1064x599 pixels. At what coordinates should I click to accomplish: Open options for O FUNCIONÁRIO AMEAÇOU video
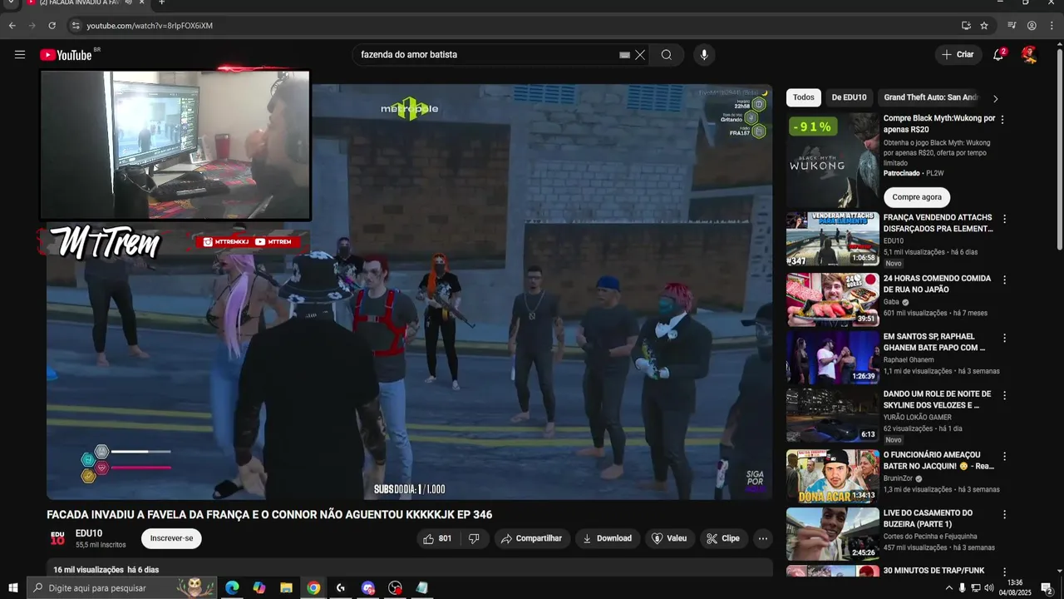click(1004, 456)
